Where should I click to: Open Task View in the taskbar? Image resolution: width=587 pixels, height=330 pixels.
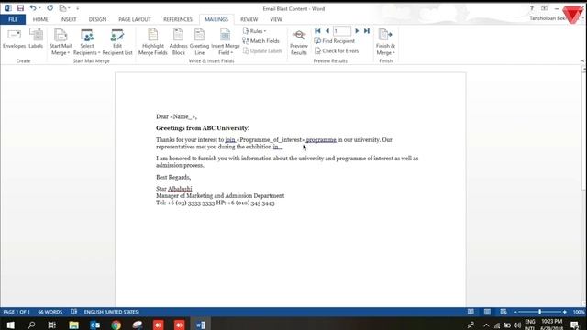click(x=52, y=324)
